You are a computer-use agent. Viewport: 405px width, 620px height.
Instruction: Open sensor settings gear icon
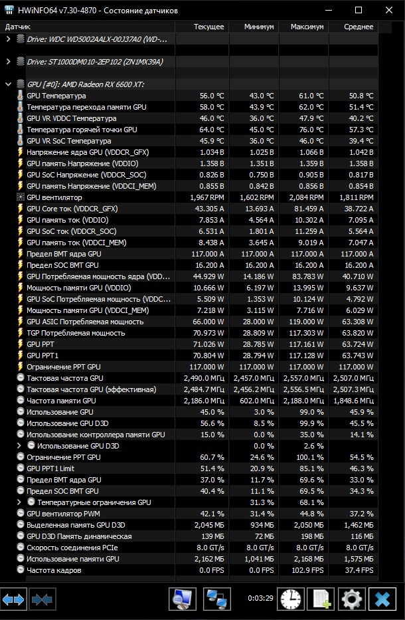pyautogui.click(x=352, y=599)
